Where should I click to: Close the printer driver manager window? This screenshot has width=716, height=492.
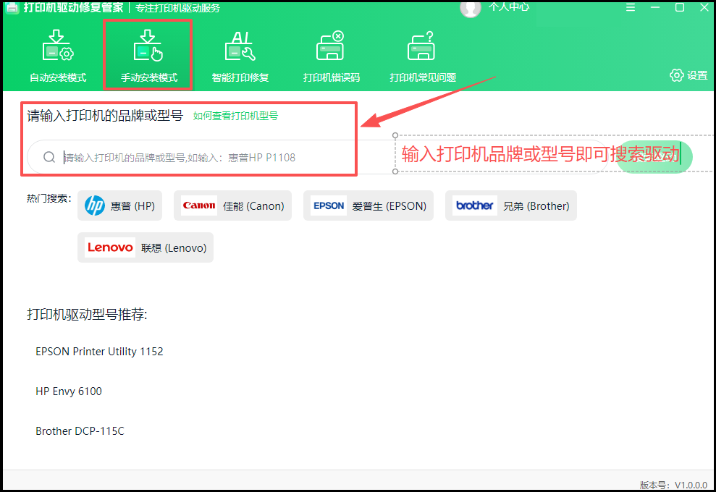(704, 7)
